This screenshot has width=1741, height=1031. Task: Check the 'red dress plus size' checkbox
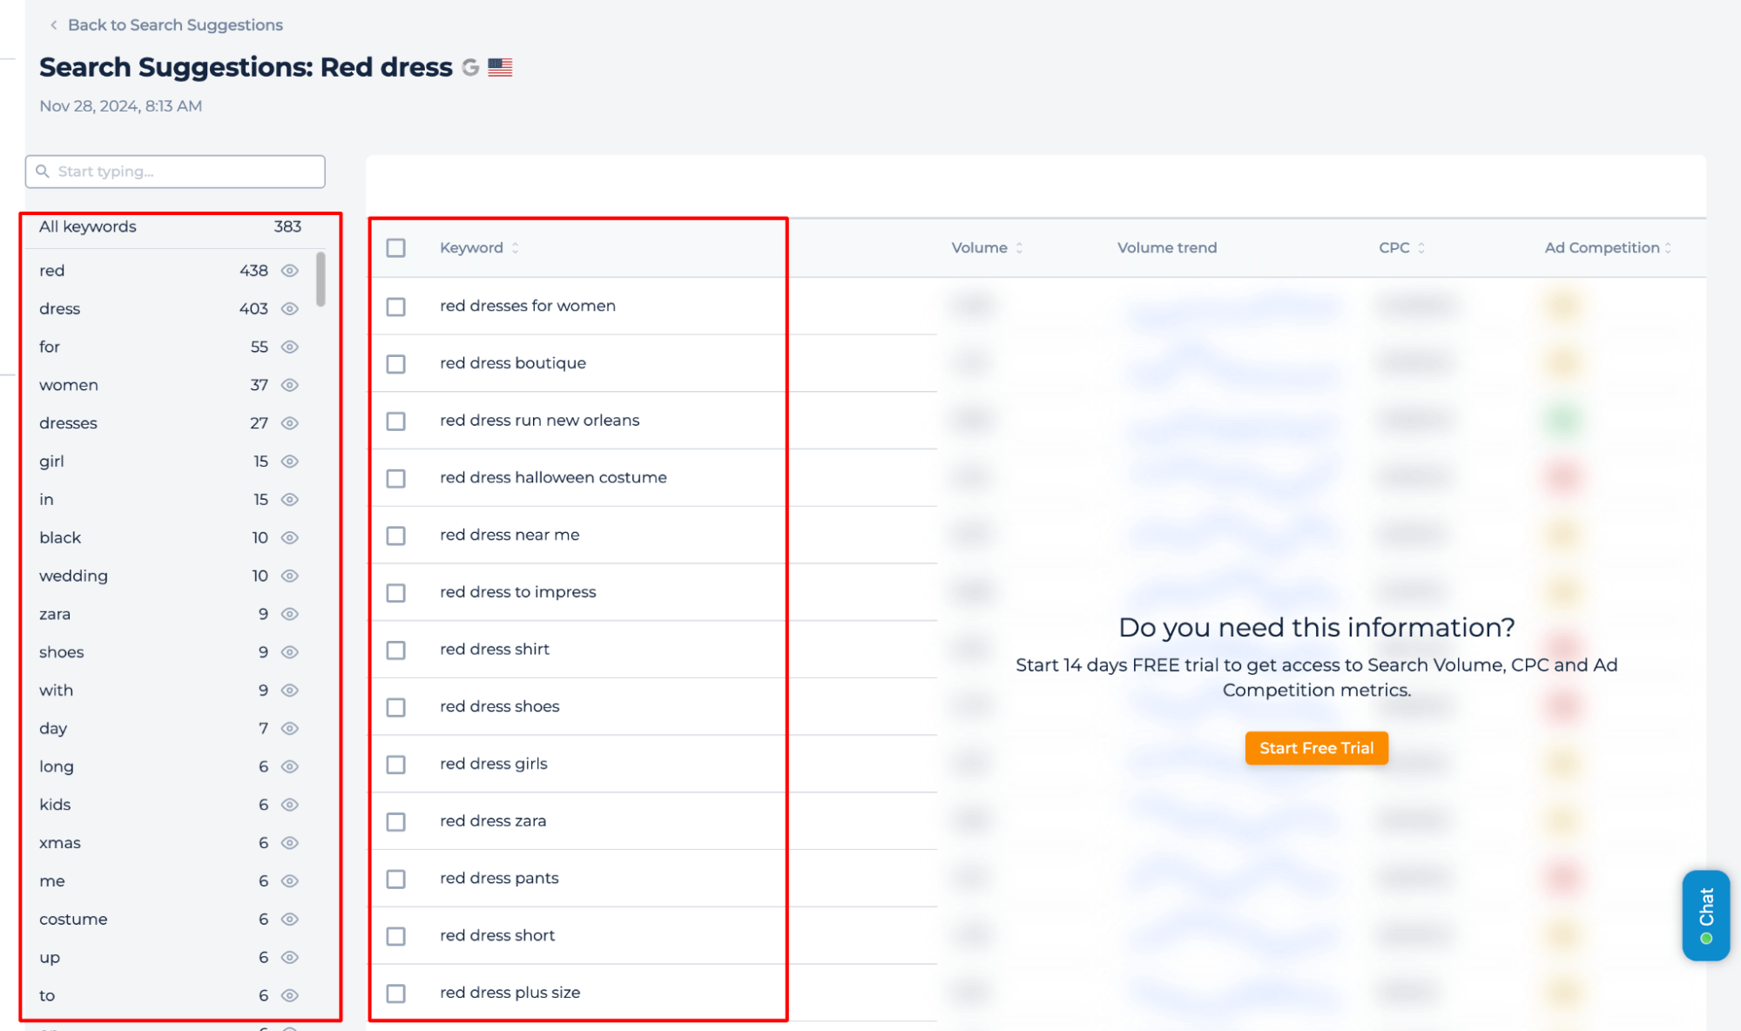[395, 992]
